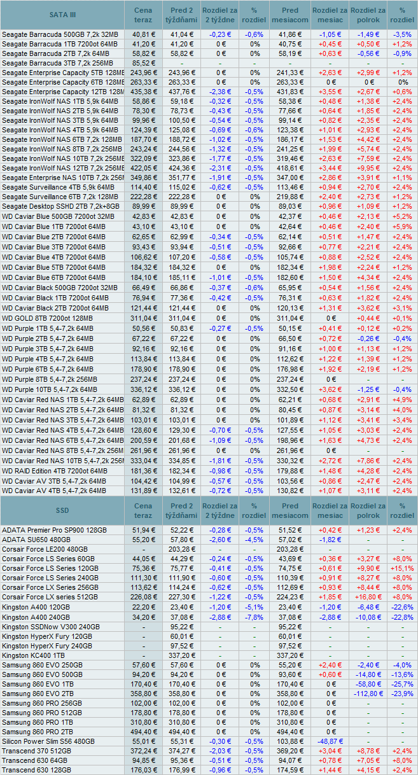
Task: Click Kingston HyperX Fury 120GB name
Action: [48, 636]
